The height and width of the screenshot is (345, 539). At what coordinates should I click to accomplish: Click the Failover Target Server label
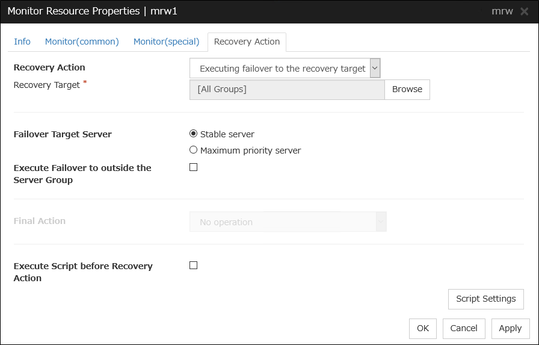(x=63, y=134)
